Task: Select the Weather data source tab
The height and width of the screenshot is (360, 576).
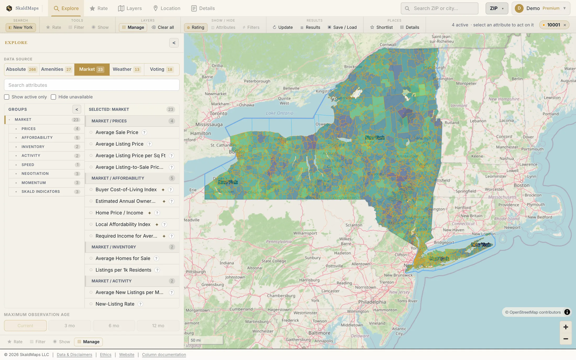Action: [127, 69]
